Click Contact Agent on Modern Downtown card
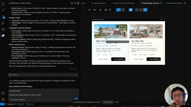This screenshot has height=107, width=191. [103, 59]
